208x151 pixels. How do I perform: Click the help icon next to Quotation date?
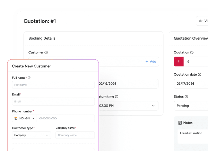[199, 75]
